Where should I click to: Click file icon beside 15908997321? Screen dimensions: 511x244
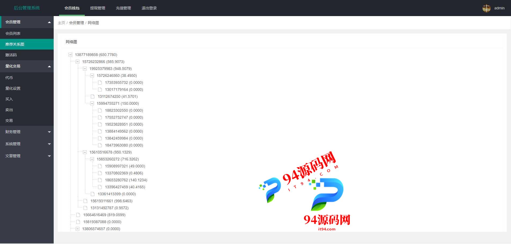click(100, 166)
